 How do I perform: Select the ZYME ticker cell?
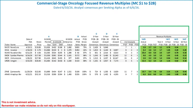(7, 72)
